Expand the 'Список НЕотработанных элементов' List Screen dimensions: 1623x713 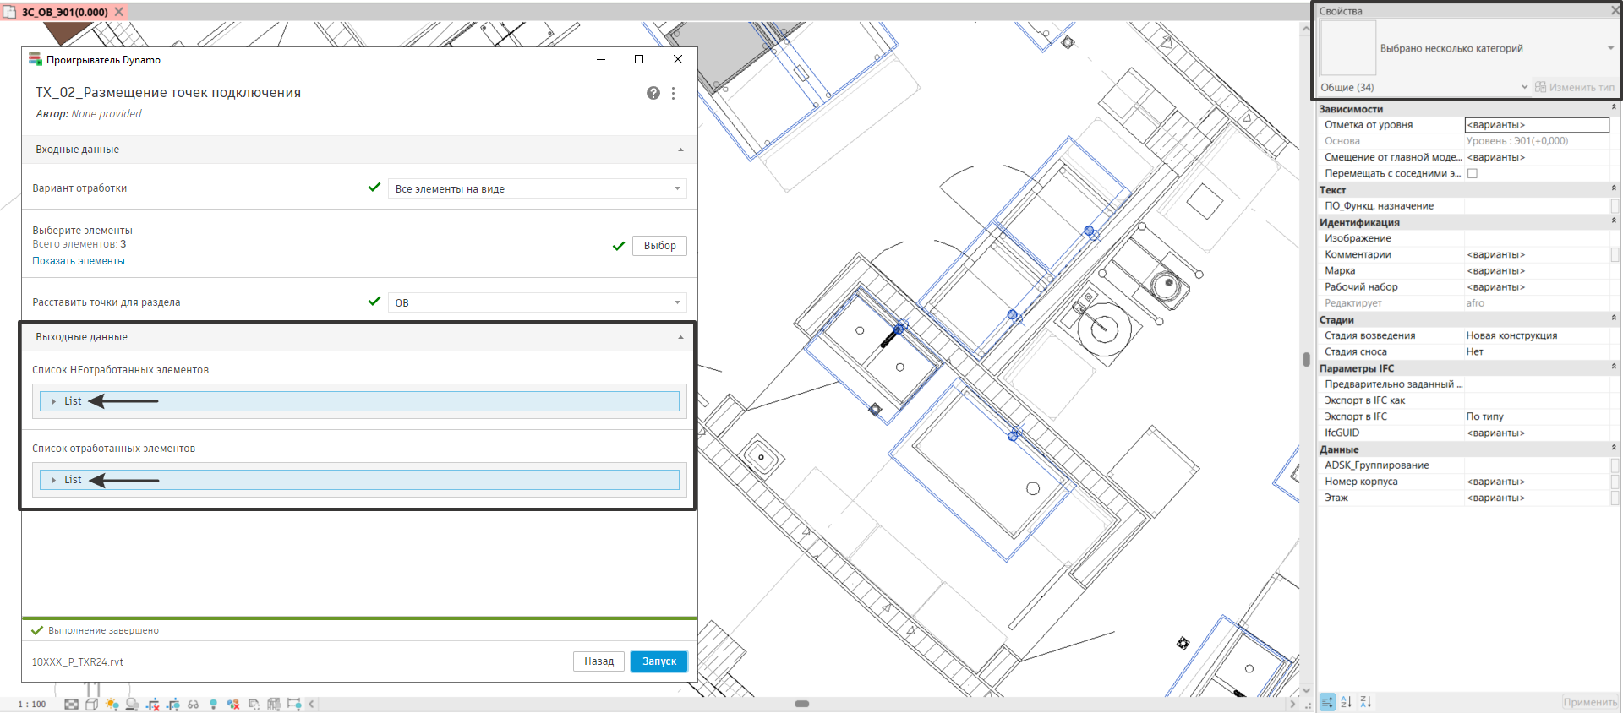point(54,401)
